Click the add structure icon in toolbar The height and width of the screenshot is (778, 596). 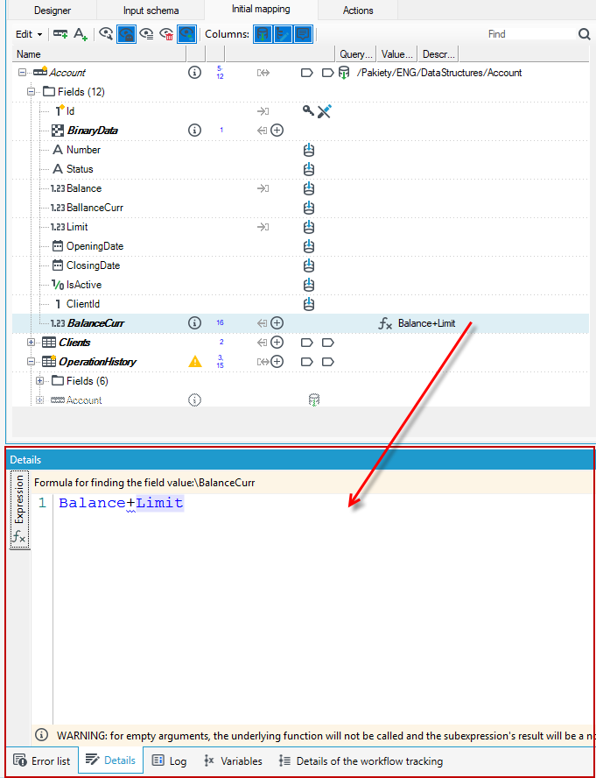pyautogui.click(x=61, y=34)
